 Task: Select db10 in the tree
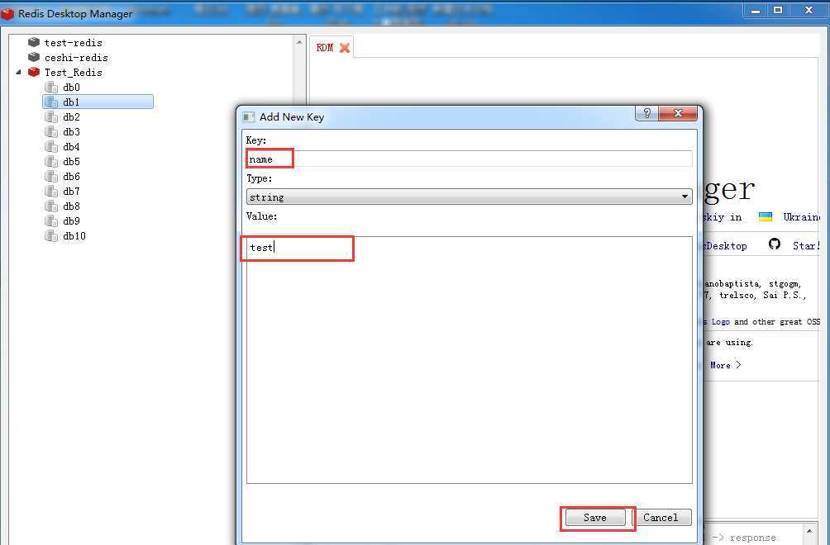point(74,236)
